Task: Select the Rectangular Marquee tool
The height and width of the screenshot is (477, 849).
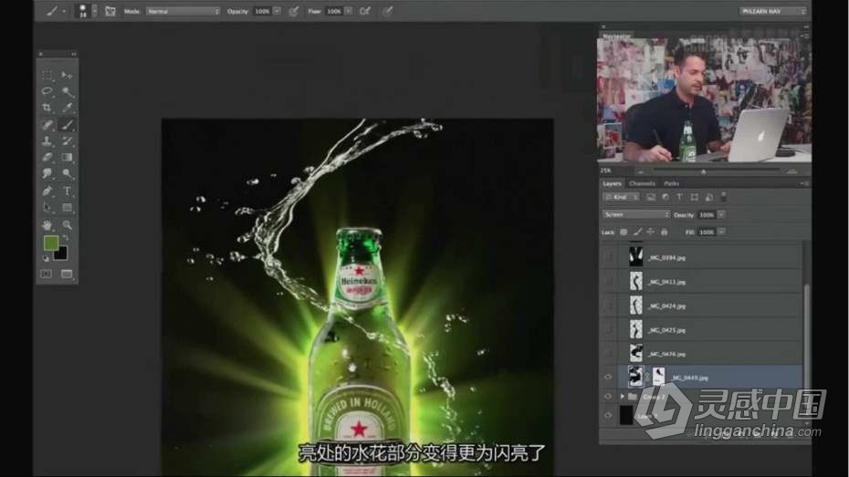Action: click(x=47, y=75)
